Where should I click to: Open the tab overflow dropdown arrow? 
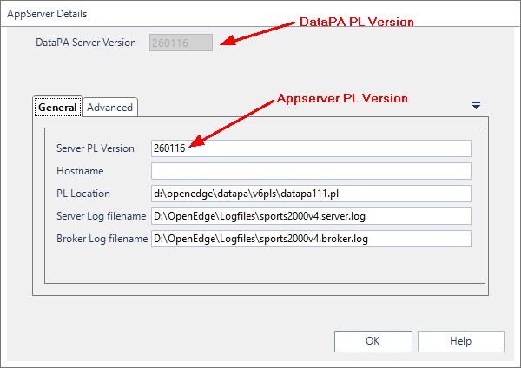476,106
